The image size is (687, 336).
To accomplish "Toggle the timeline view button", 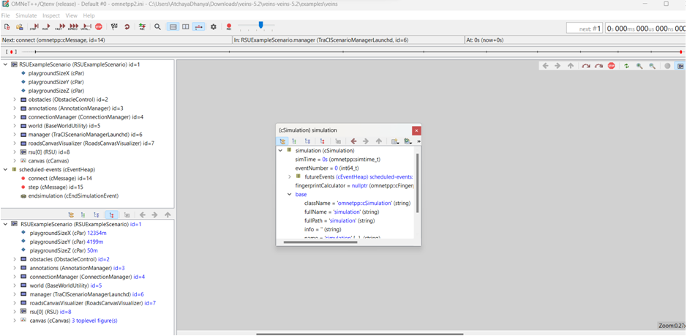I will pyautogui.click(x=199, y=27).
